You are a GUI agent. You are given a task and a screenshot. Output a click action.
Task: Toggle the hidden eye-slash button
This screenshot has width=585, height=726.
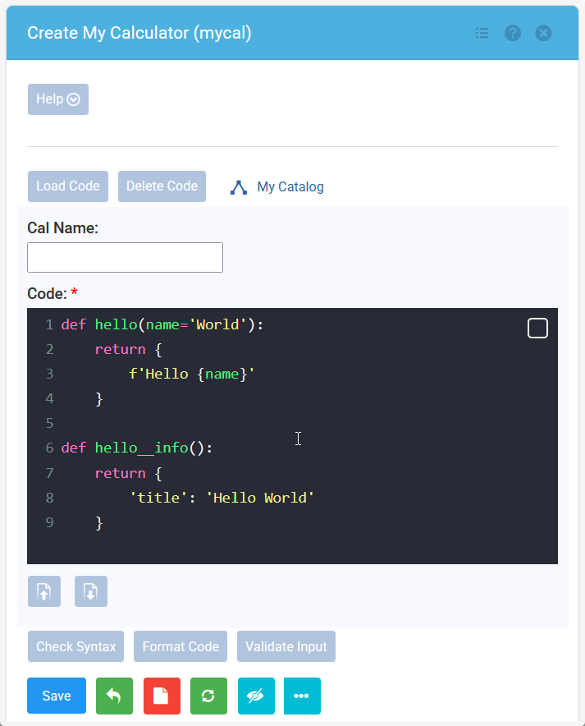tap(256, 696)
